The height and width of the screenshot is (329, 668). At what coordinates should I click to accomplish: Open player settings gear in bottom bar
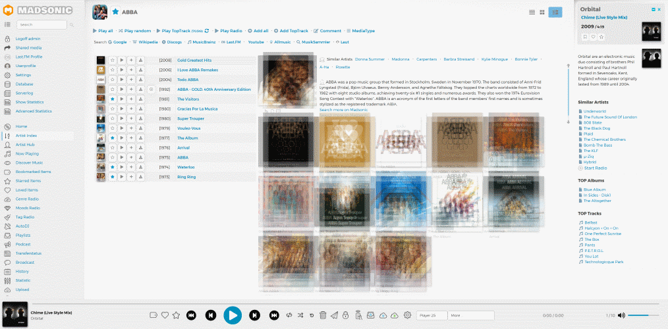[x=407, y=315]
